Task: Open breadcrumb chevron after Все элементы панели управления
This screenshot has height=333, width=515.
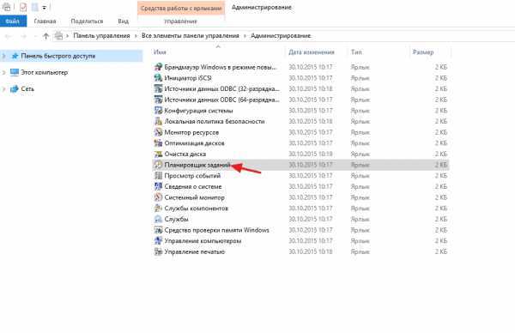Action: point(245,36)
